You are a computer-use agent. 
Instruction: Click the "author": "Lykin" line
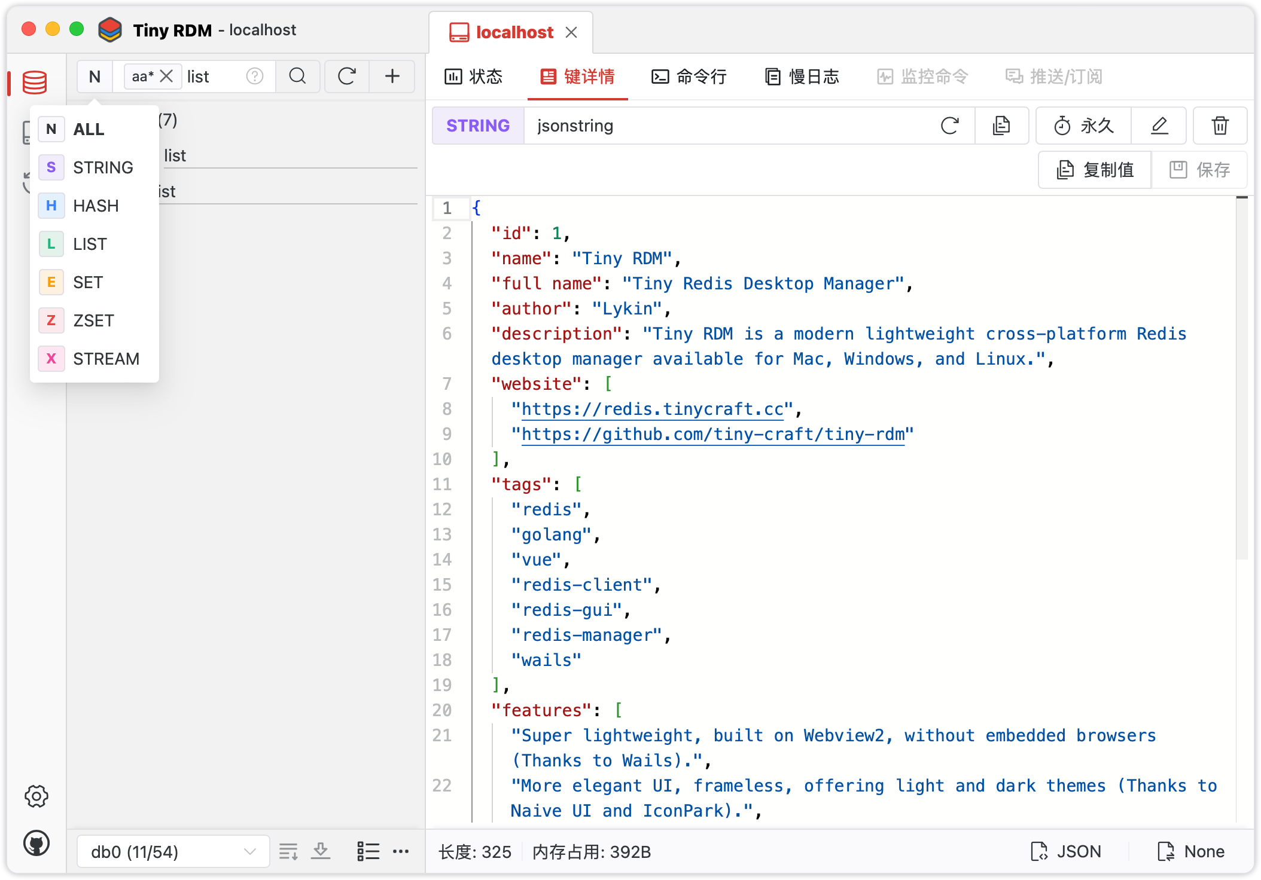click(581, 308)
